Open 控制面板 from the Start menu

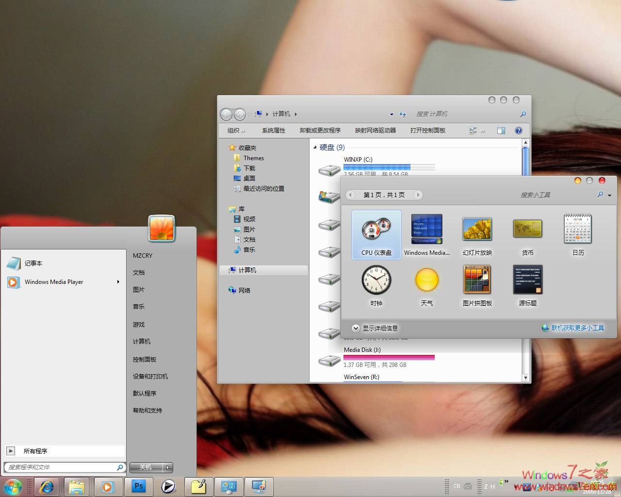click(x=145, y=360)
